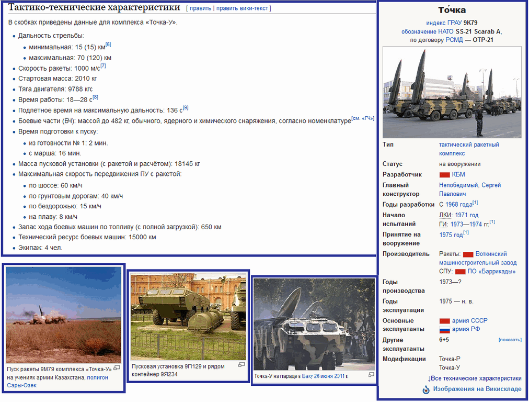Click the ЛКИ abbreviation in the infobox
529x402 pixels.
point(445,215)
